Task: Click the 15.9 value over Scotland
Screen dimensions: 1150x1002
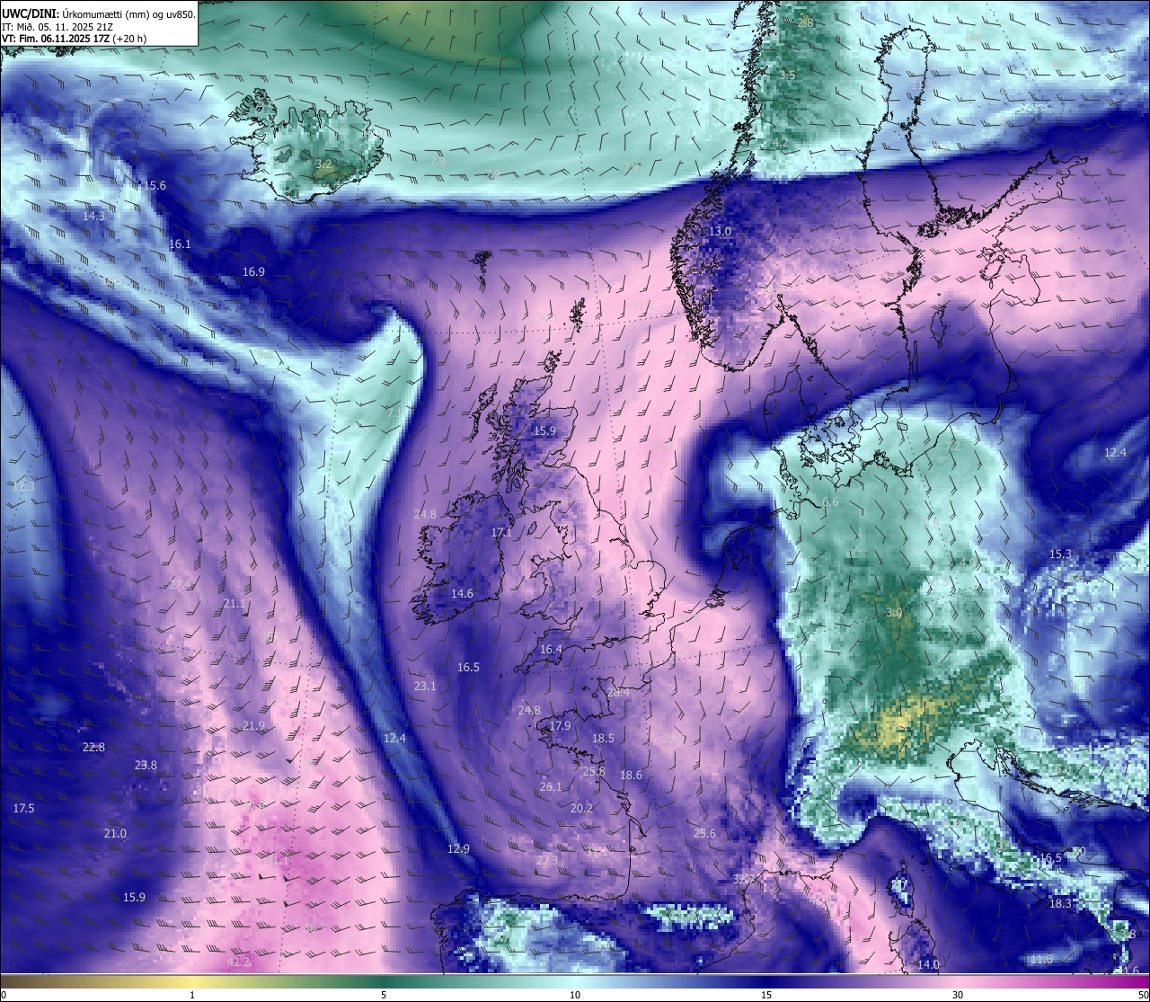Action: click(544, 431)
